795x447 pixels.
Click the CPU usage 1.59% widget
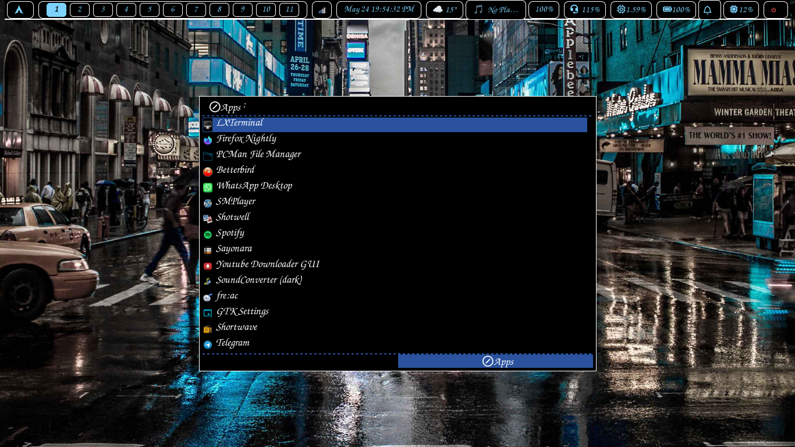(631, 10)
